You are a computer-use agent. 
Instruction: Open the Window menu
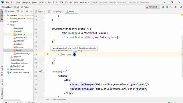click(68, 2)
